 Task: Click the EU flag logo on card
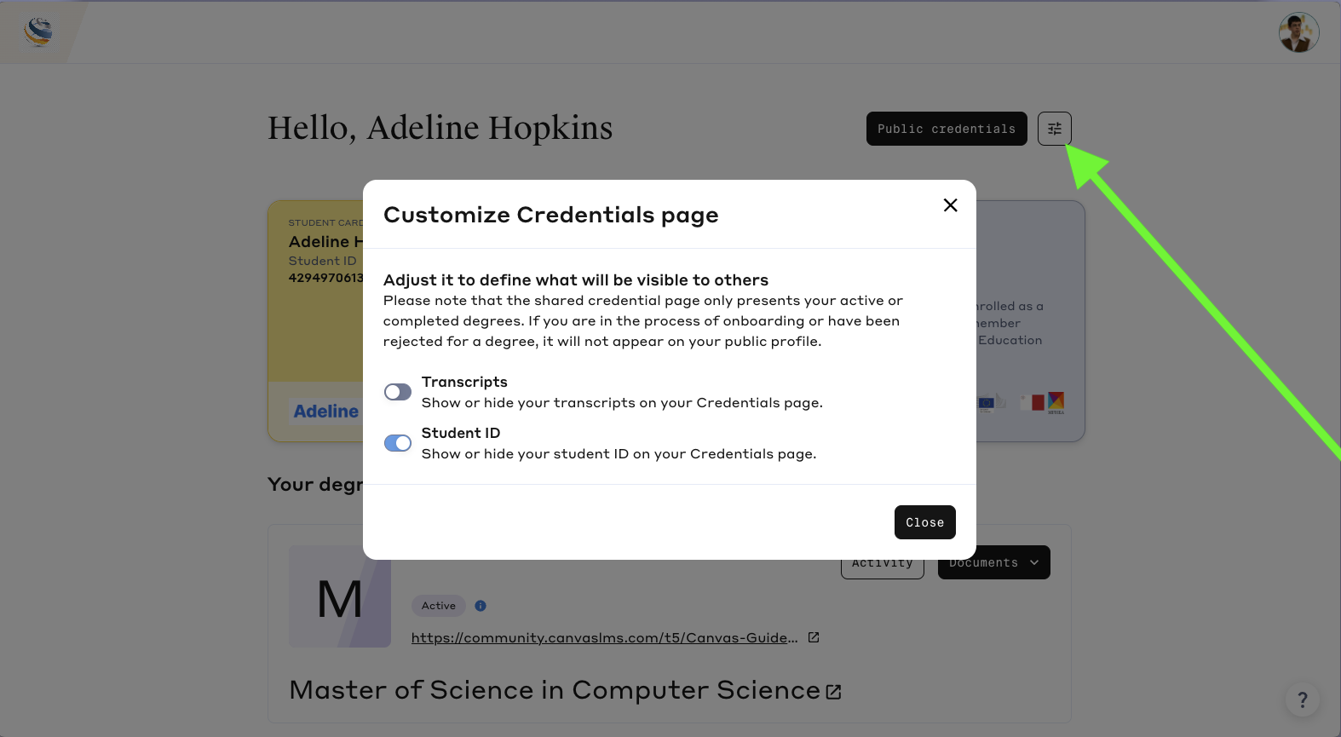(987, 403)
